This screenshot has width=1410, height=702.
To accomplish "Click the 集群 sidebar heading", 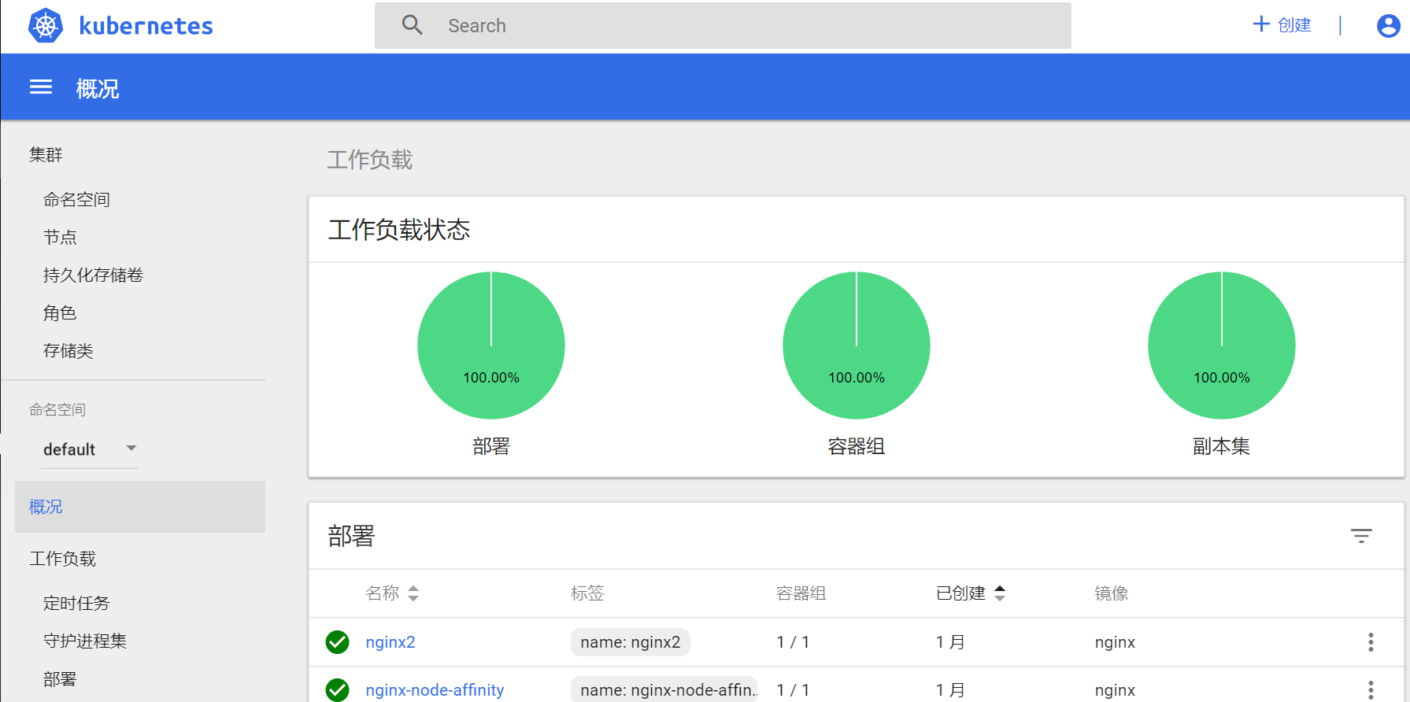I will tap(46, 155).
